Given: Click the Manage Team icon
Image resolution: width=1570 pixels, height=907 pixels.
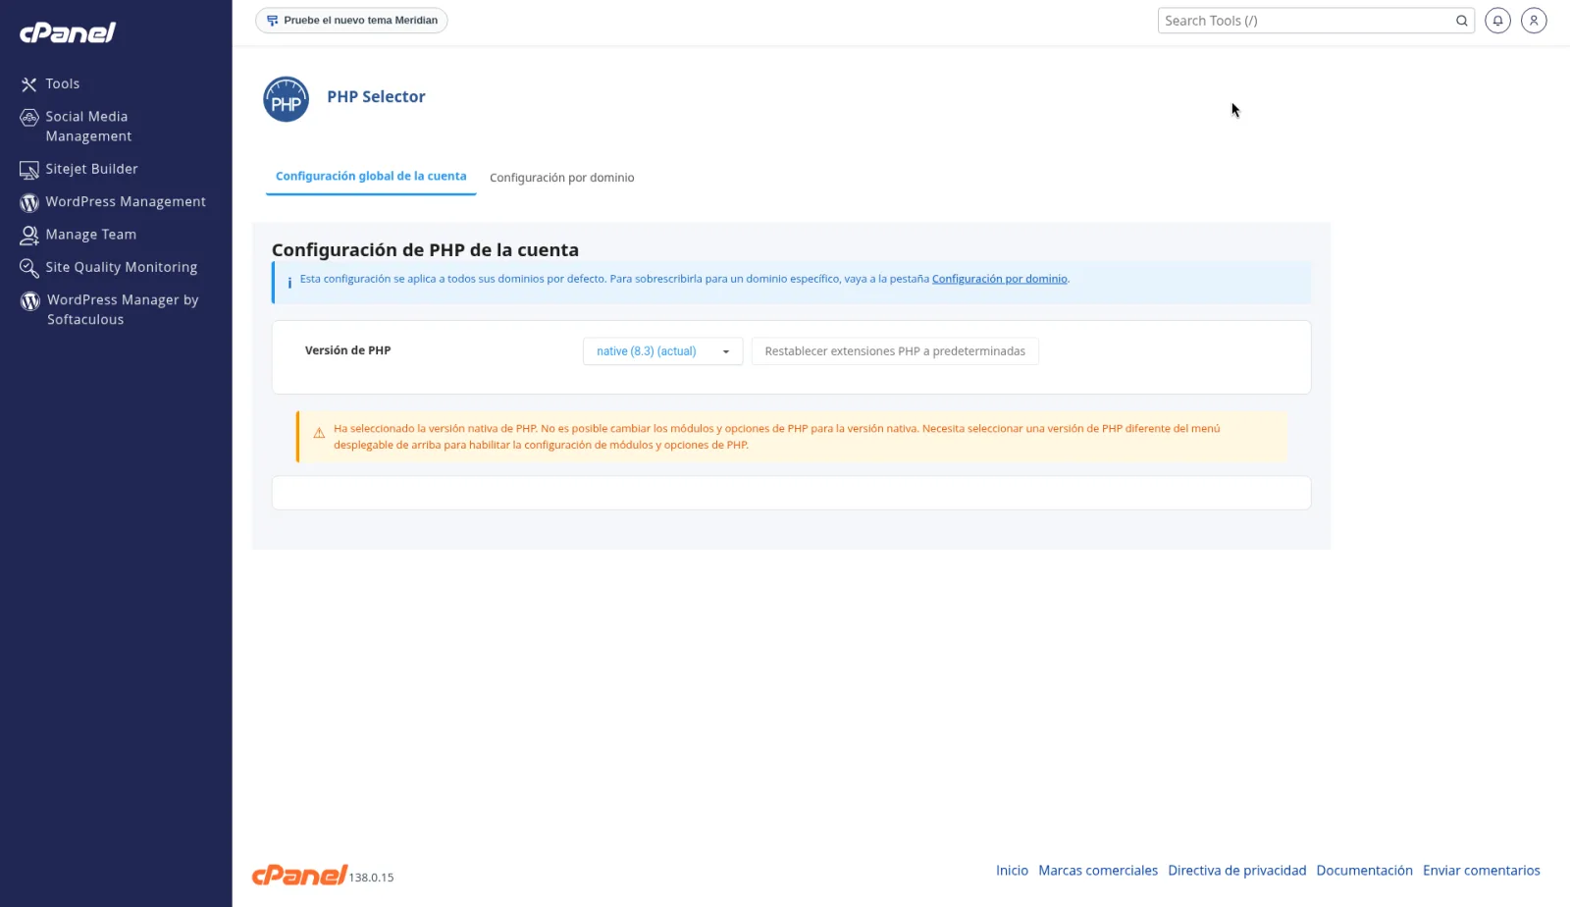Looking at the screenshot, I should click(29, 236).
